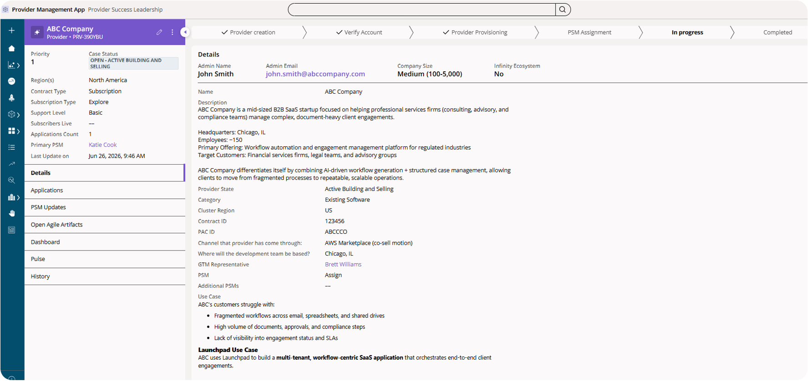Open the magnifier analytics sidebar icon

pos(12,180)
